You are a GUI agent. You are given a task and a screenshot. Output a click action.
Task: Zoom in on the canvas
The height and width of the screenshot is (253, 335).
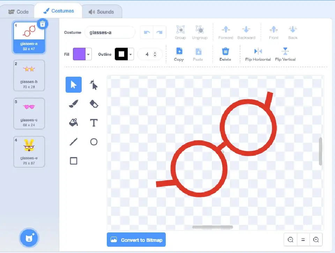pyautogui.click(x=316, y=239)
